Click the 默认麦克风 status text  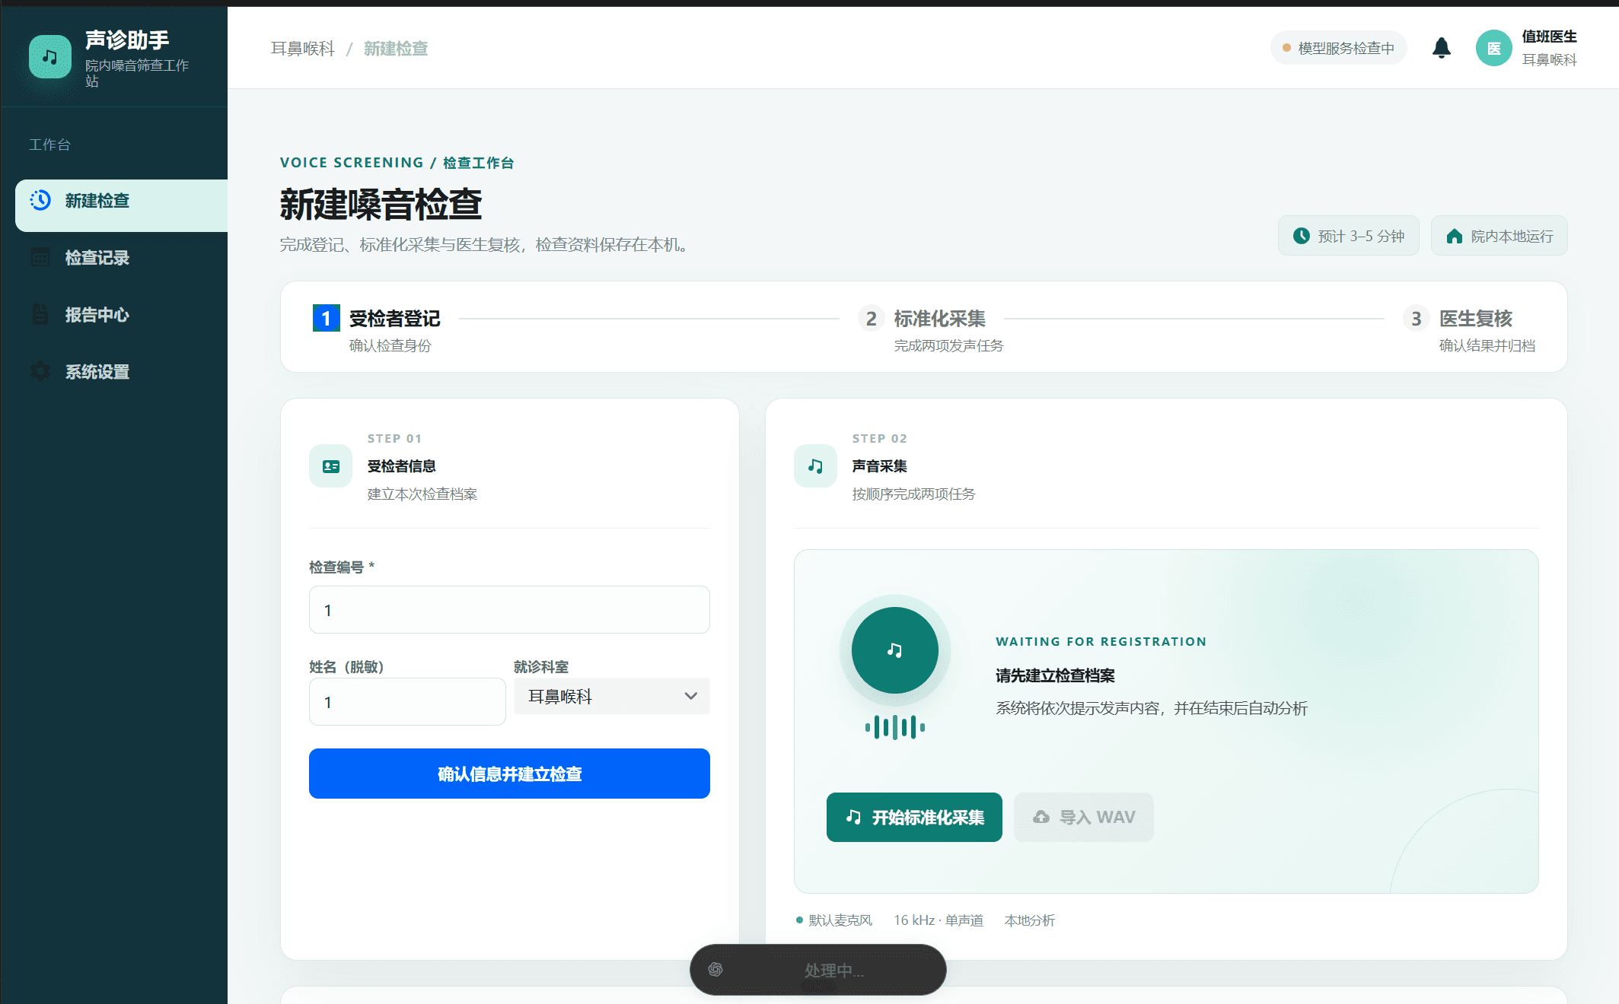(840, 920)
